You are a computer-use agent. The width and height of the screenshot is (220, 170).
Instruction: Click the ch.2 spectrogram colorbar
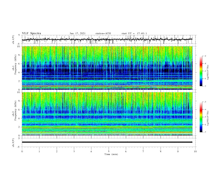201,117
